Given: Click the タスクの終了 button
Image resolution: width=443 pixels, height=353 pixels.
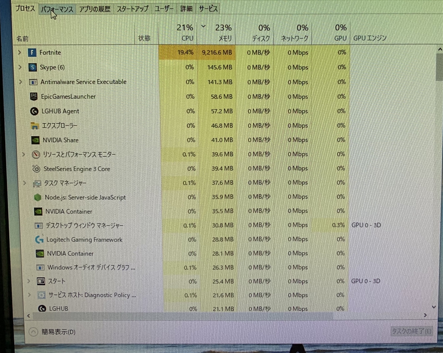Looking at the screenshot, I should (411, 331).
